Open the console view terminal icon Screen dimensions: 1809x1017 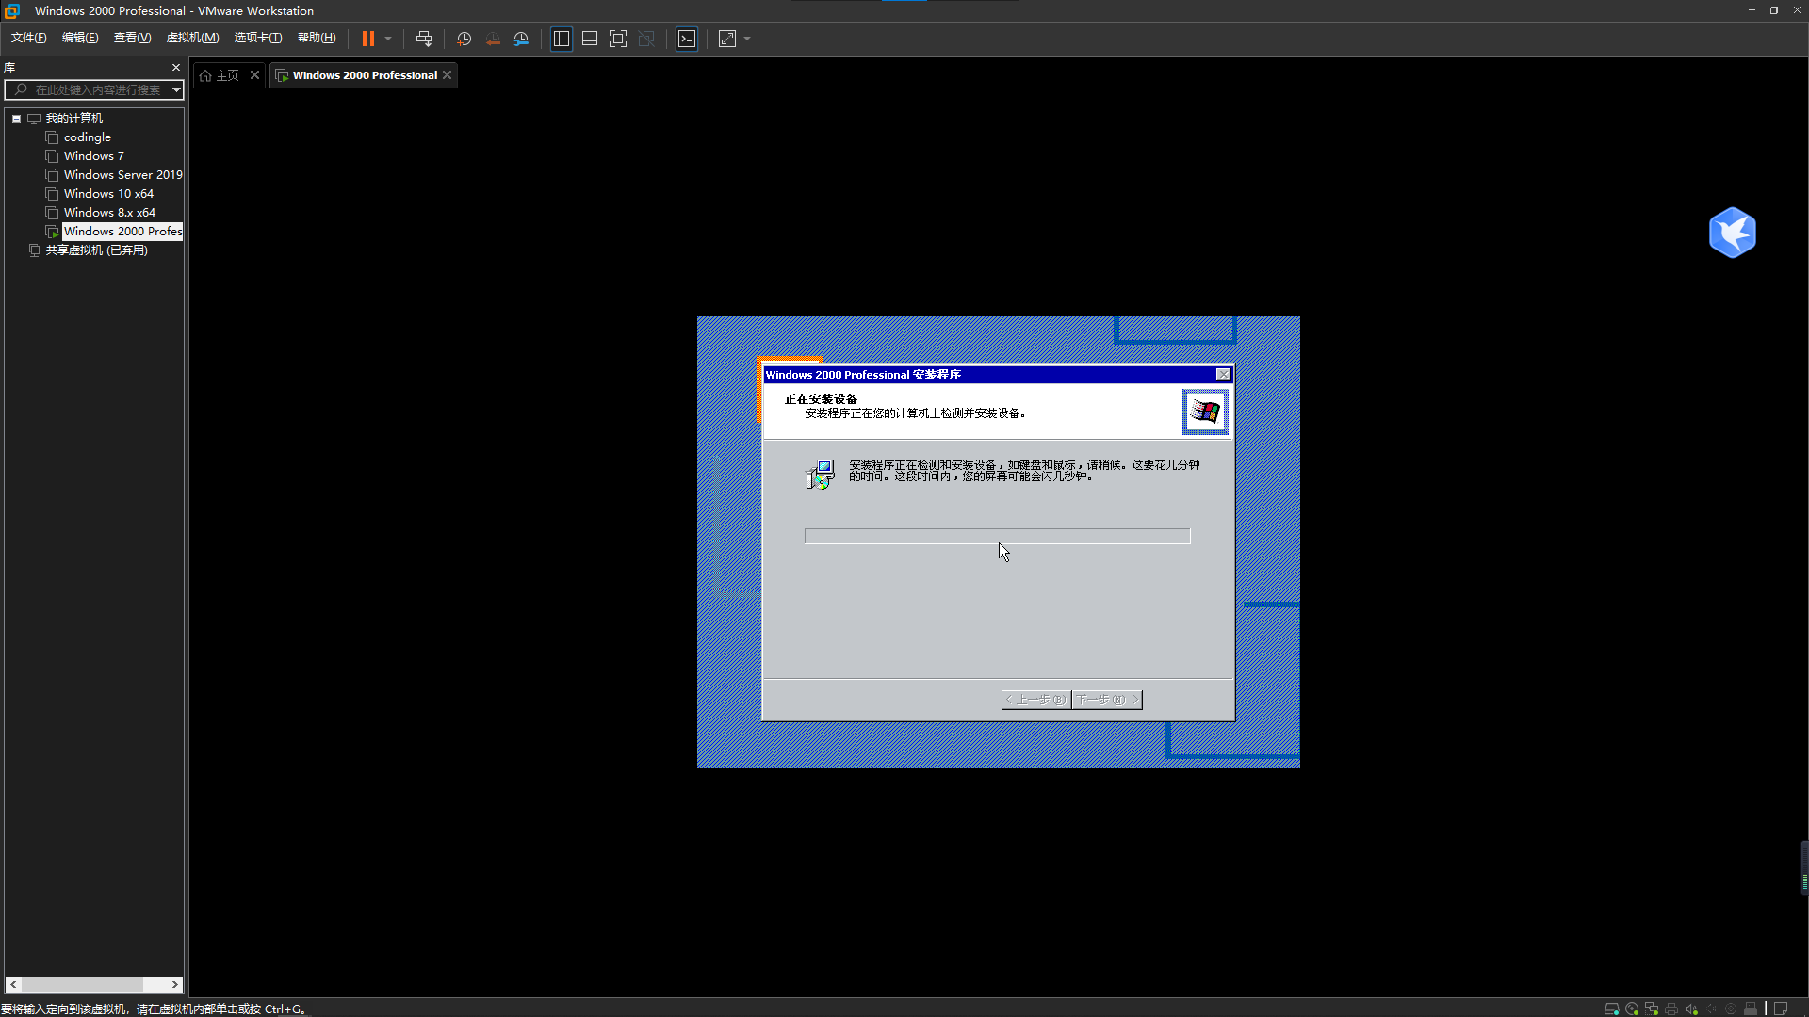[x=687, y=39]
